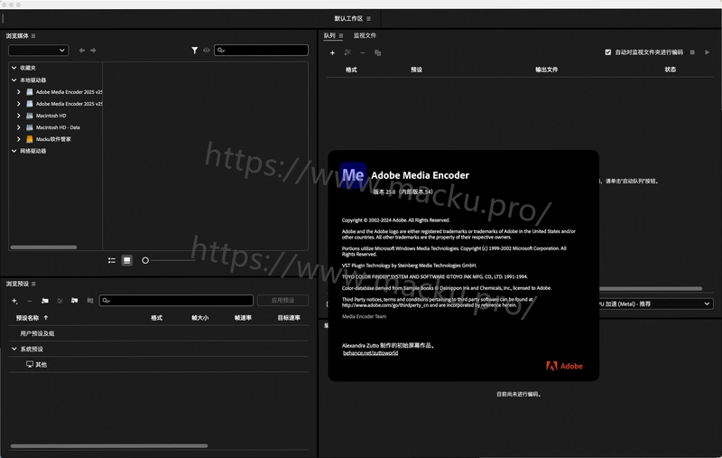Open the 默认工作区 workspace menu icon
Image resolution: width=722 pixels, height=458 pixels.
point(368,18)
